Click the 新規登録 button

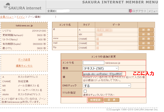point(95,100)
